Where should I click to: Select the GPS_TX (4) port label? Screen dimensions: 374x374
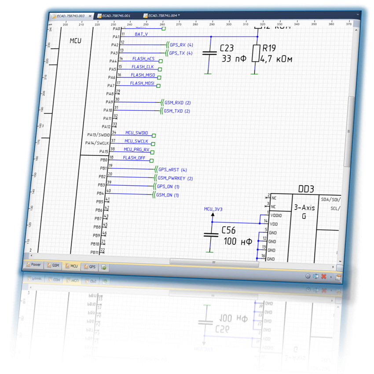(181, 53)
